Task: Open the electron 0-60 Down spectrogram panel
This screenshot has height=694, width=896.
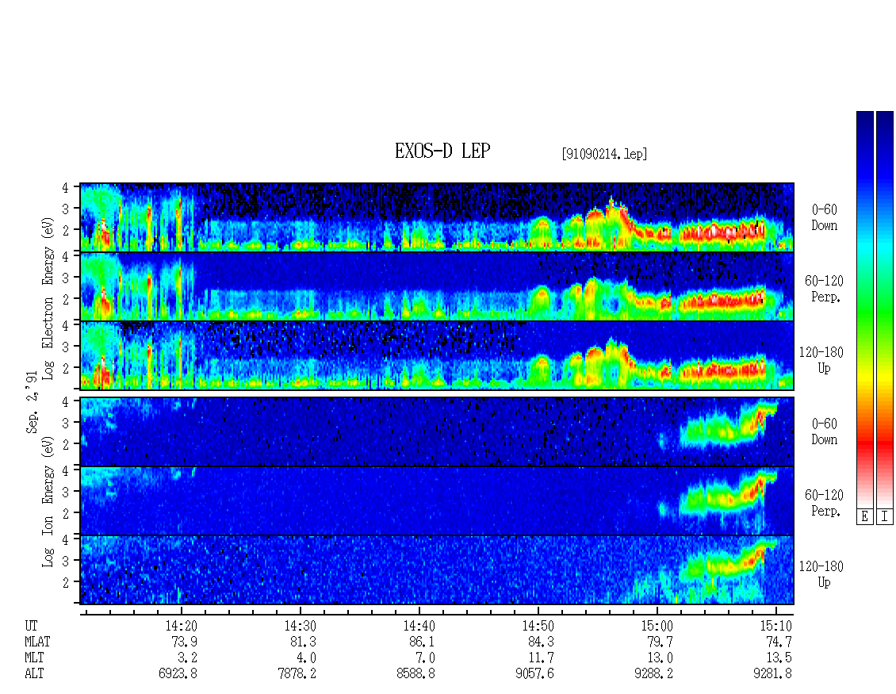Action: 437,217
